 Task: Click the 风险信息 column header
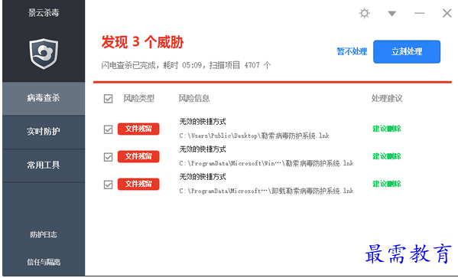pyautogui.click(x=194, y=98)
